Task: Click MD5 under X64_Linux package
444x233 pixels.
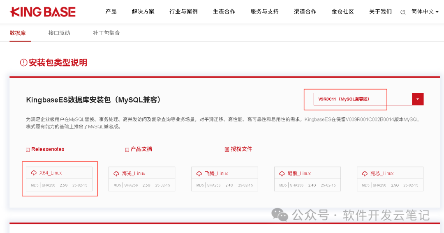Action: [x=35, y=185]
